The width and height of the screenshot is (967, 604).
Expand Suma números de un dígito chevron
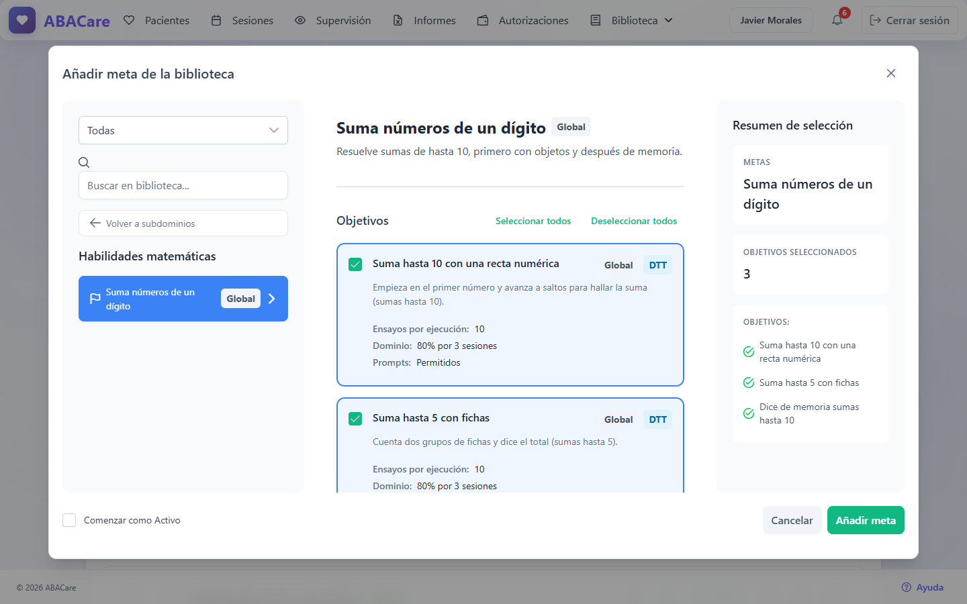click(272, 299)
